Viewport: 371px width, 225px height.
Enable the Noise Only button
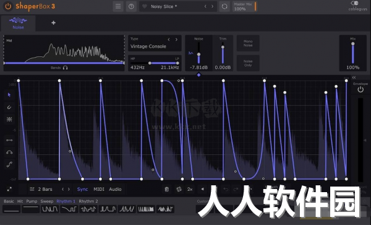coord(248,63)
